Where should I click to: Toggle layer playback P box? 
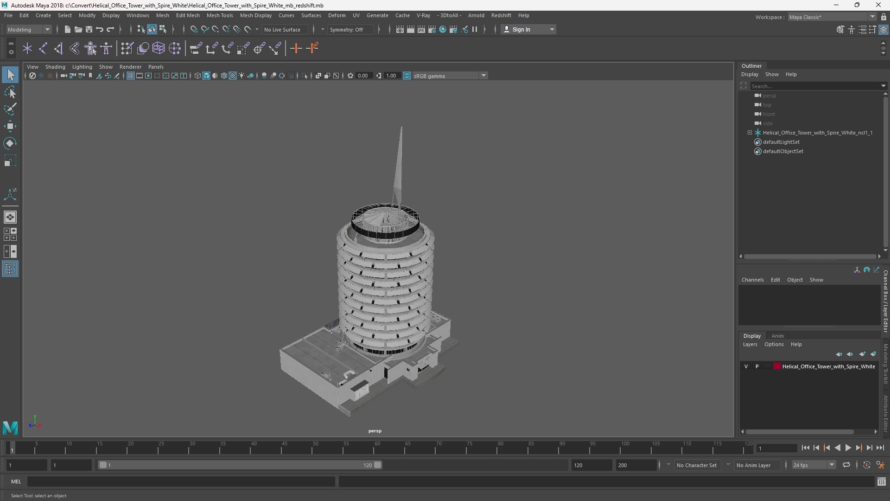click(x=757, y=366)
